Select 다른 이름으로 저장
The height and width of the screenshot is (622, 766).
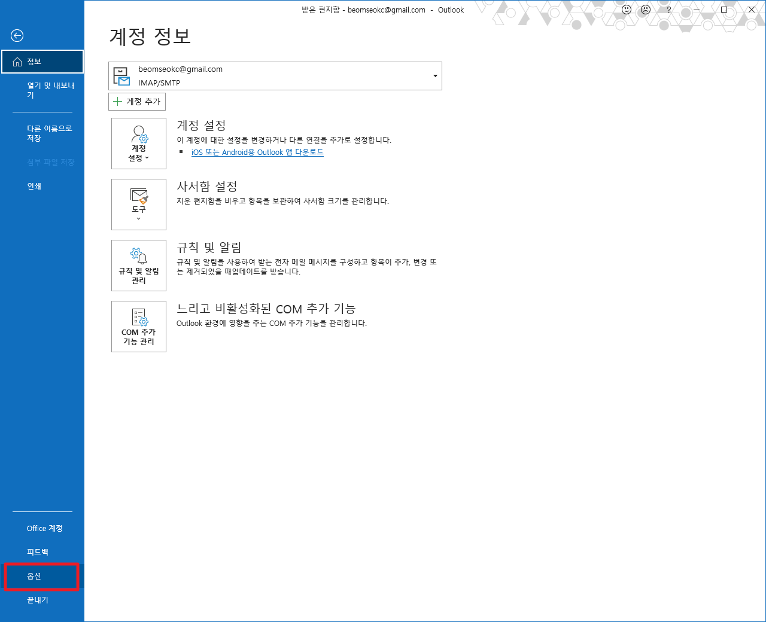point(42,133)
